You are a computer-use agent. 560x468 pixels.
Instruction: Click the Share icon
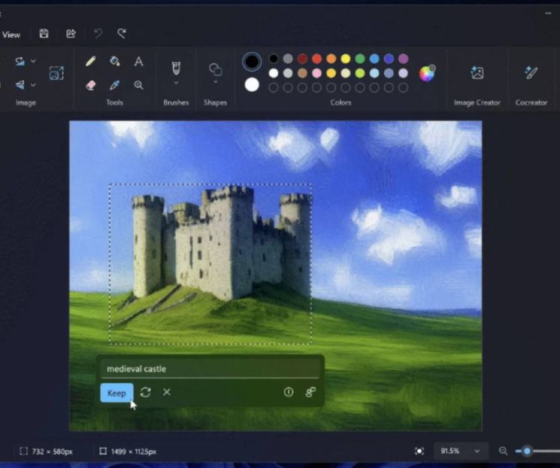71,34
